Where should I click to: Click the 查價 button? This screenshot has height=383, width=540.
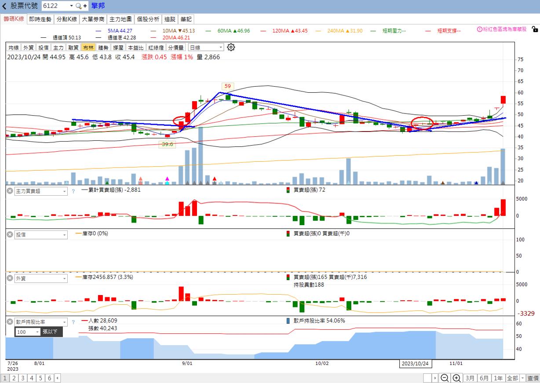pos(533,378)
